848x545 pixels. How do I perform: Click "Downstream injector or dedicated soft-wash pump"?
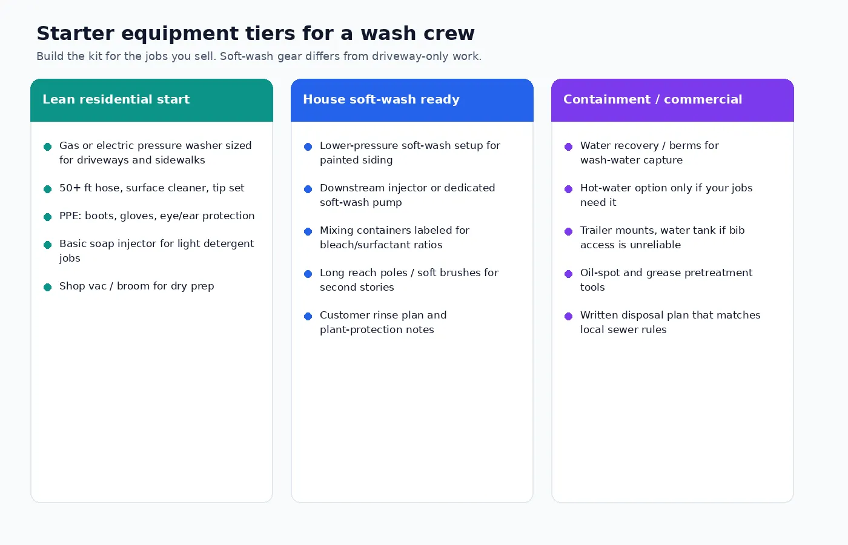400,195
